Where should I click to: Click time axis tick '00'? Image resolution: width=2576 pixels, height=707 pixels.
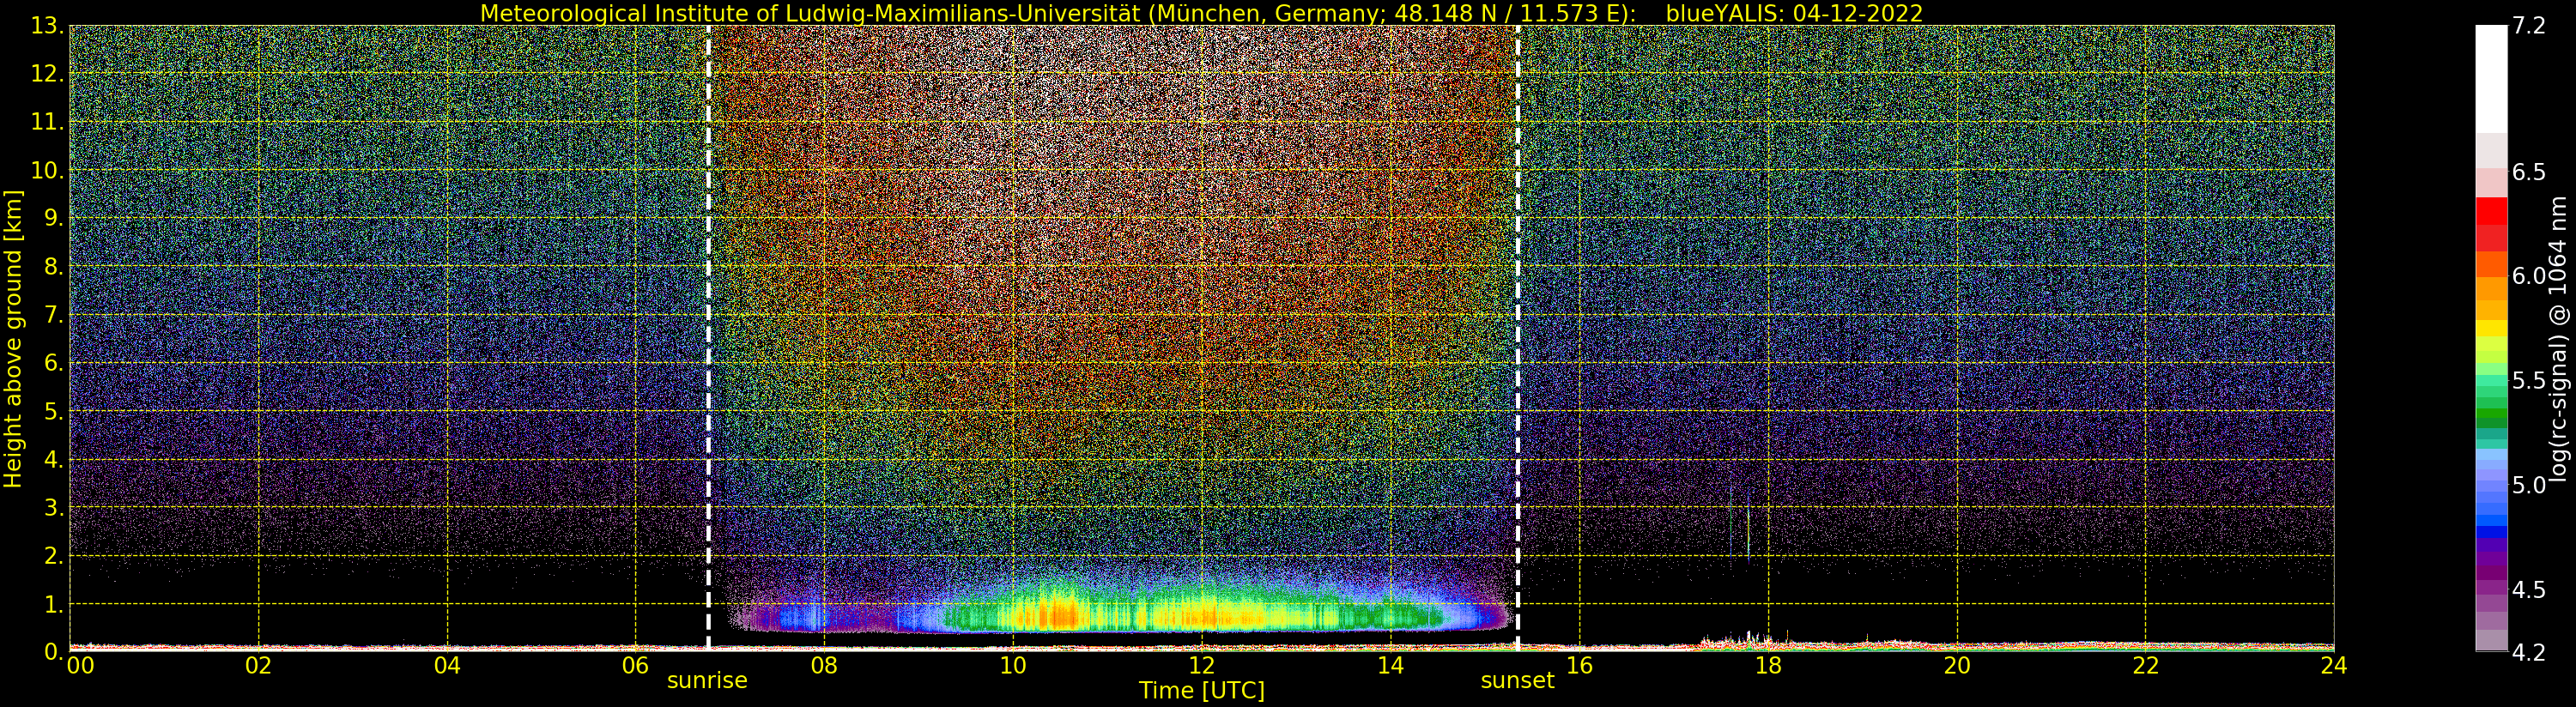[80, 665]
